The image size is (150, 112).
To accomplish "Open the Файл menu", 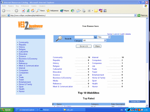I will 4,6.
